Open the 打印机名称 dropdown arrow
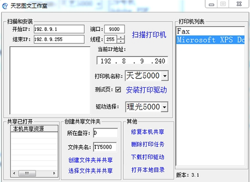250x182 pixels. [x=165, y=76]
